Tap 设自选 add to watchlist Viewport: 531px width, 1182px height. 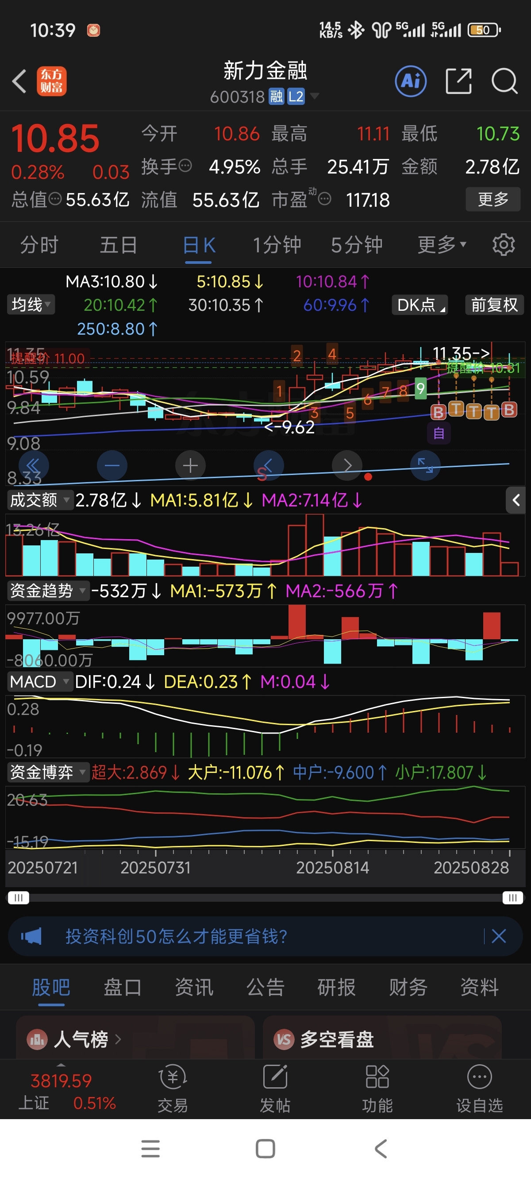480,1089
